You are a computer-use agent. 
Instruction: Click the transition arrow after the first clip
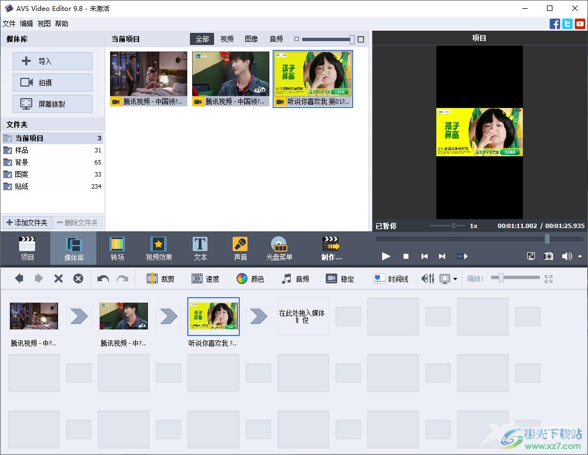click(x=79, y=316)
